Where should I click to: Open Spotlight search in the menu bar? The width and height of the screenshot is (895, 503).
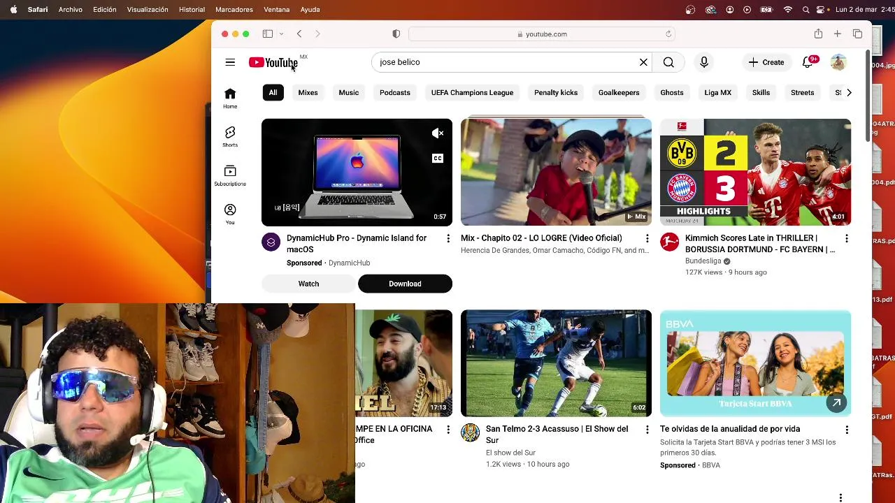point(805,10)
